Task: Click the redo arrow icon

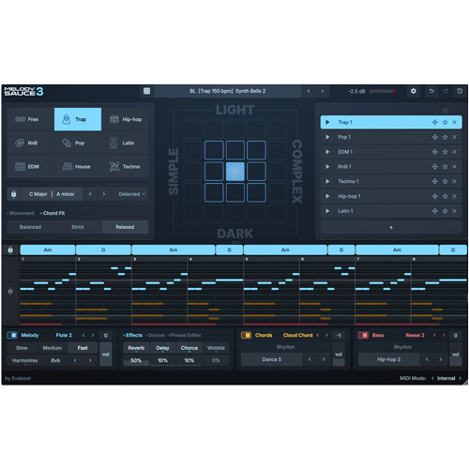Action: click(x=446, y=91)
